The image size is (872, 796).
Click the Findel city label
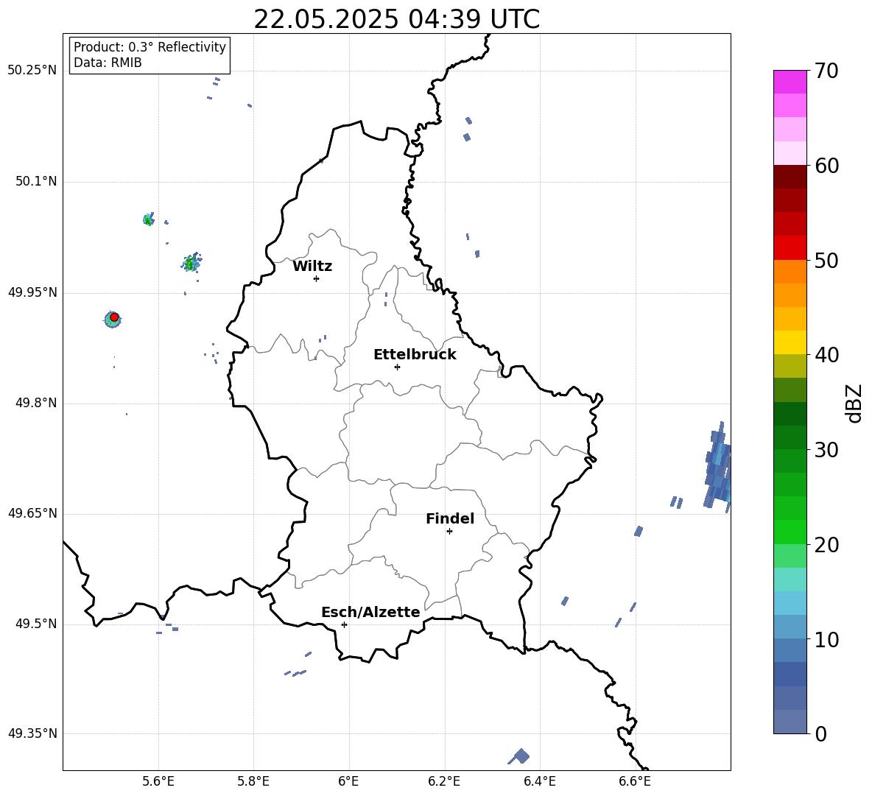click(449, 518)
